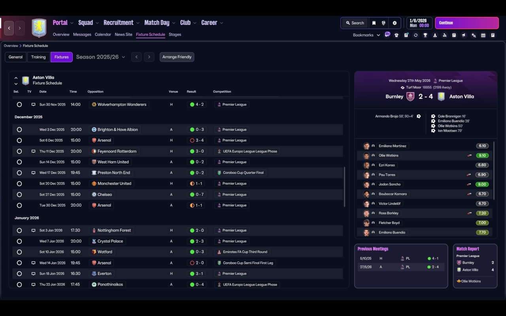
Task: Click the shirt bookmark icon
Action: 396,35
